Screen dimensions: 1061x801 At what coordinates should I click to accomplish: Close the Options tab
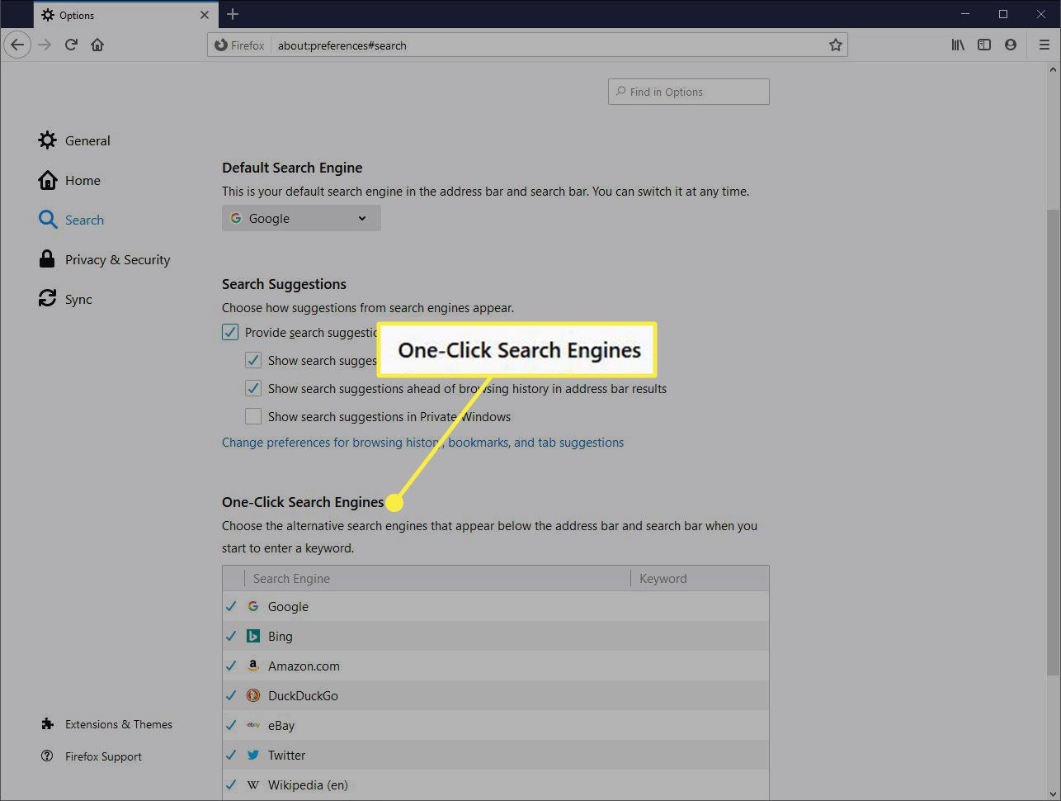pos(205,15)
